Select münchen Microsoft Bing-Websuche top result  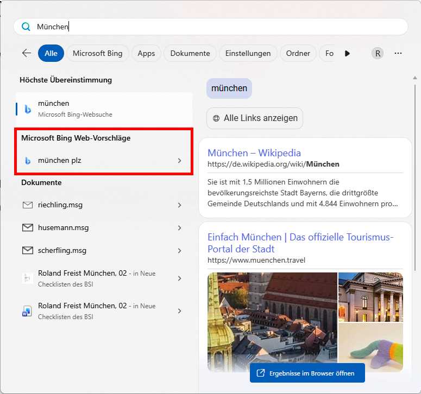(x=104, y=109)
